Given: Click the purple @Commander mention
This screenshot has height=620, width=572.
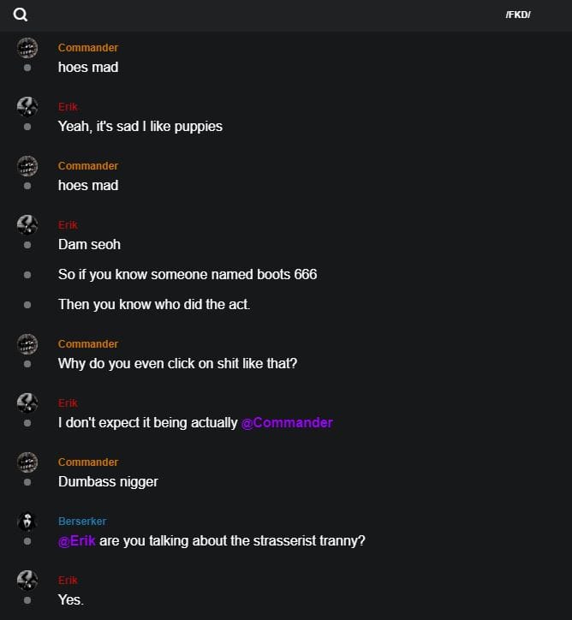Looking at the screenshot, I should click(x=287, y=422).
